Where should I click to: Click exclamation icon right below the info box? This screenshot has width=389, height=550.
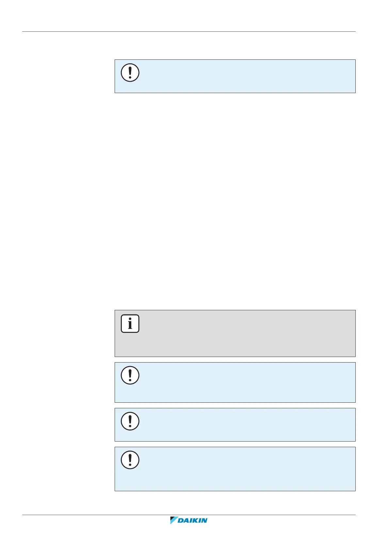130,375
